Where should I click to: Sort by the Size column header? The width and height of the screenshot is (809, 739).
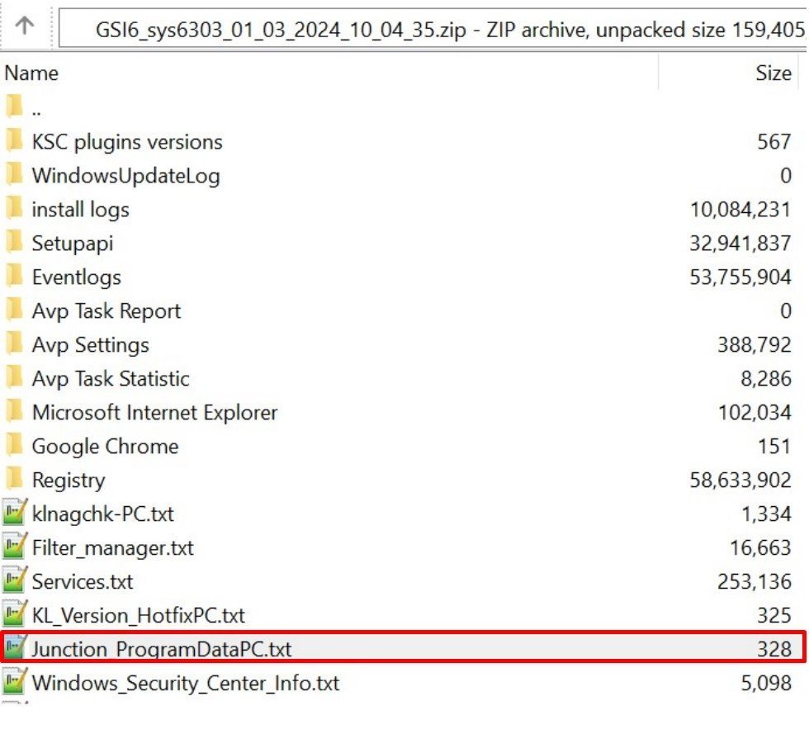coord(774,73)
